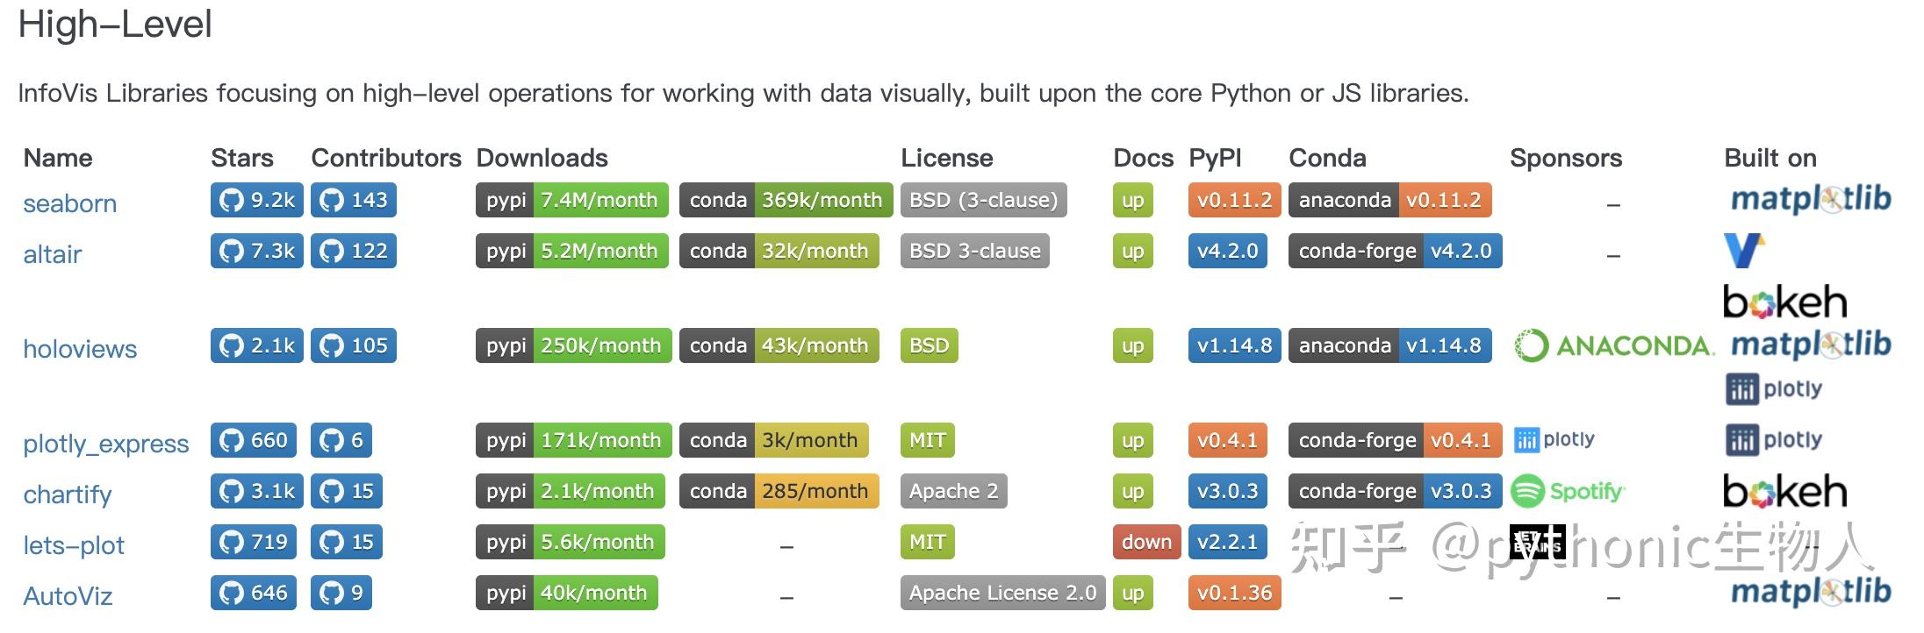Open the seaborn library link
Image resolution: width=1924 pixels, height=633 pixels.
tap(69, 203)
